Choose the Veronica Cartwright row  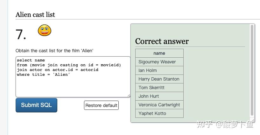click(159, 105)
